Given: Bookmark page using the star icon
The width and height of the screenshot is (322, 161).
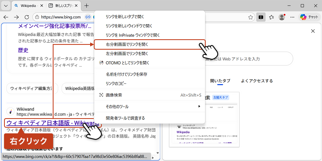Looking at the screenshot, I should [x=250, y=17].
